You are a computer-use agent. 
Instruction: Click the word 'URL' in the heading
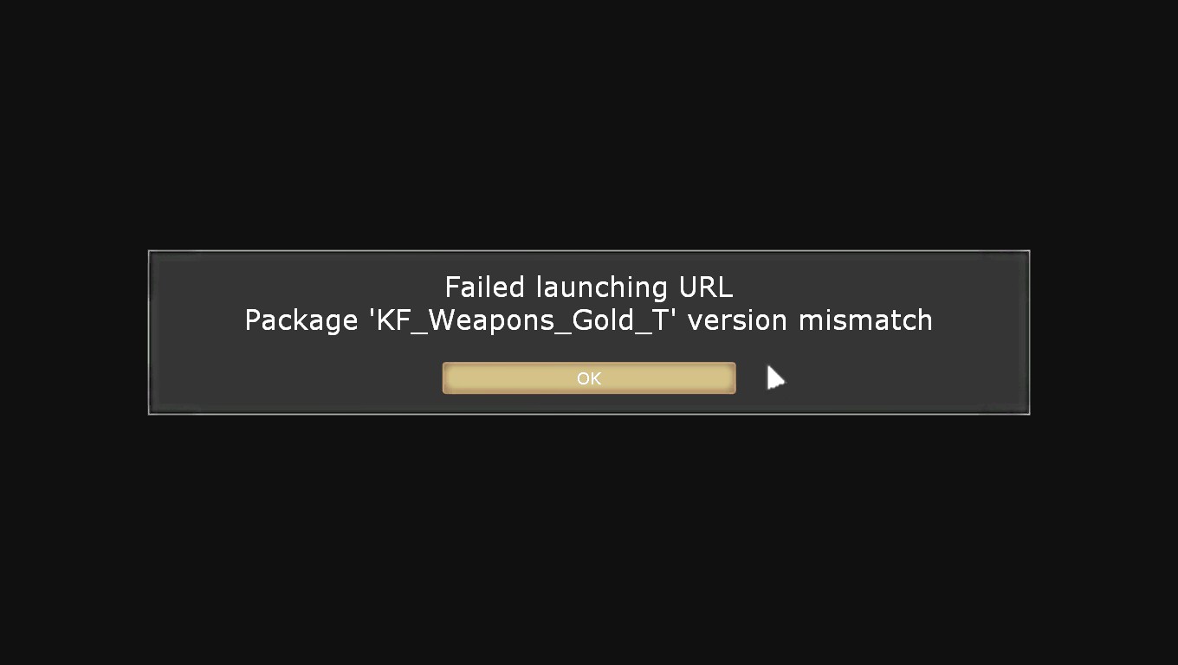tap(706, 287)
